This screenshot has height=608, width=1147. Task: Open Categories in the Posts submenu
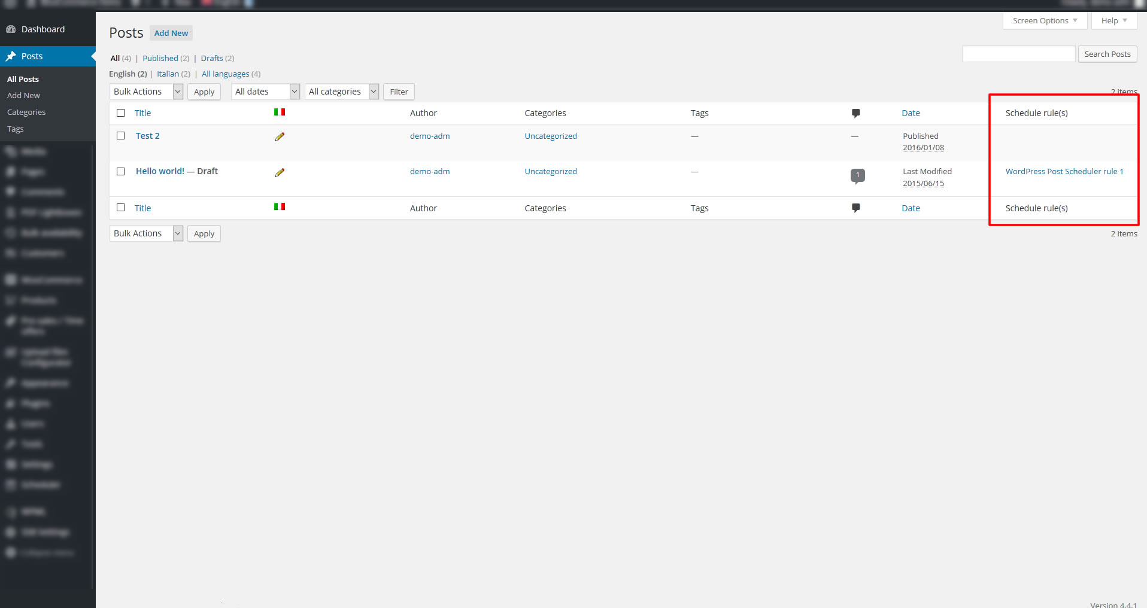tap(26, 113)
